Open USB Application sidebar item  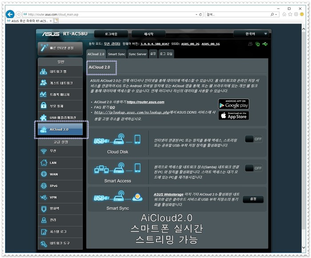(60, 117)
